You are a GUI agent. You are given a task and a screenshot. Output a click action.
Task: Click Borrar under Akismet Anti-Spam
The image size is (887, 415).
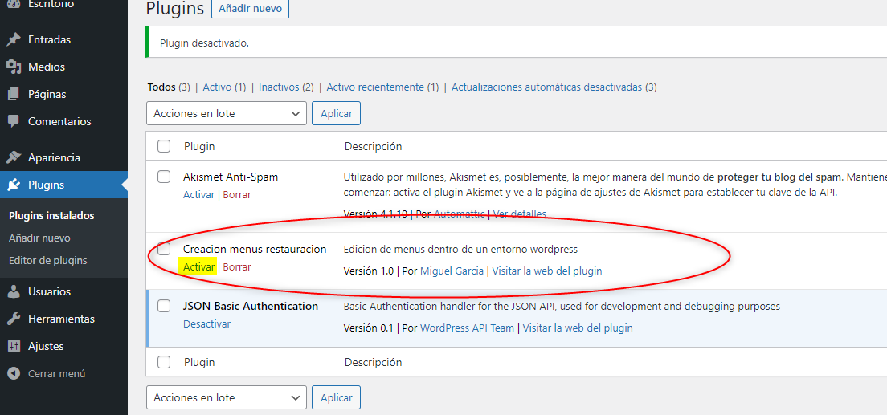pyautogui.click(x=237, y=194)
